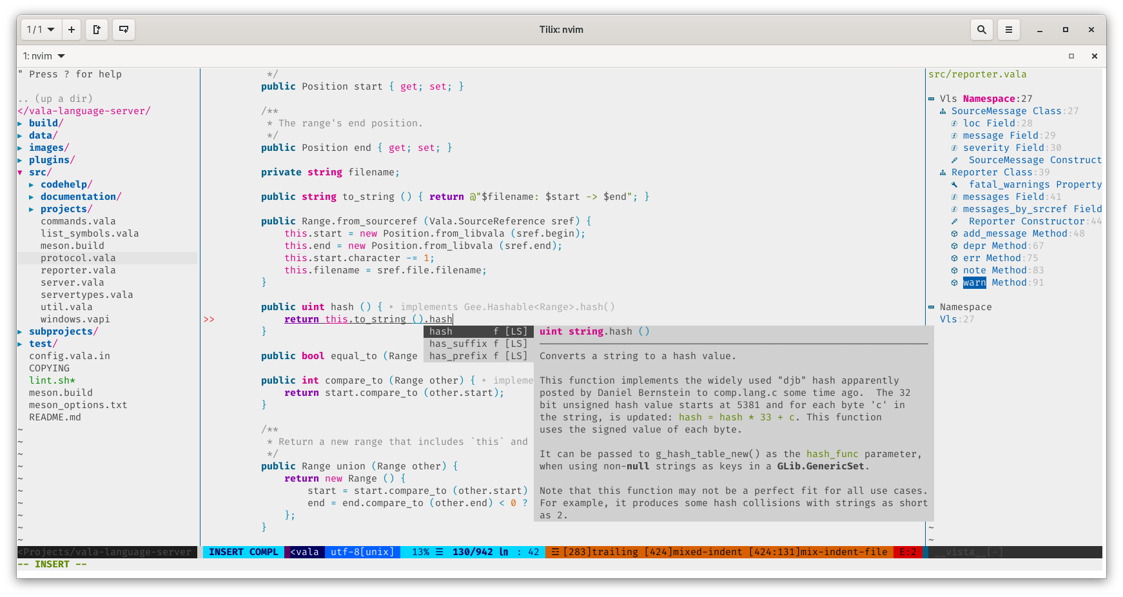The image size is (1123, 597).
Task: Split terminal downward
Action: 124,30
